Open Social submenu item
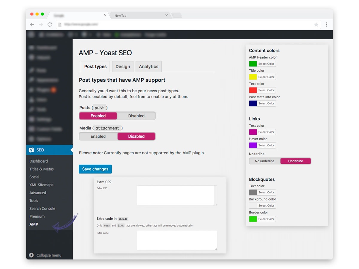 (x=34, y=177)
